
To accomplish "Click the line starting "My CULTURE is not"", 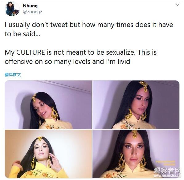I will [81, 52].
